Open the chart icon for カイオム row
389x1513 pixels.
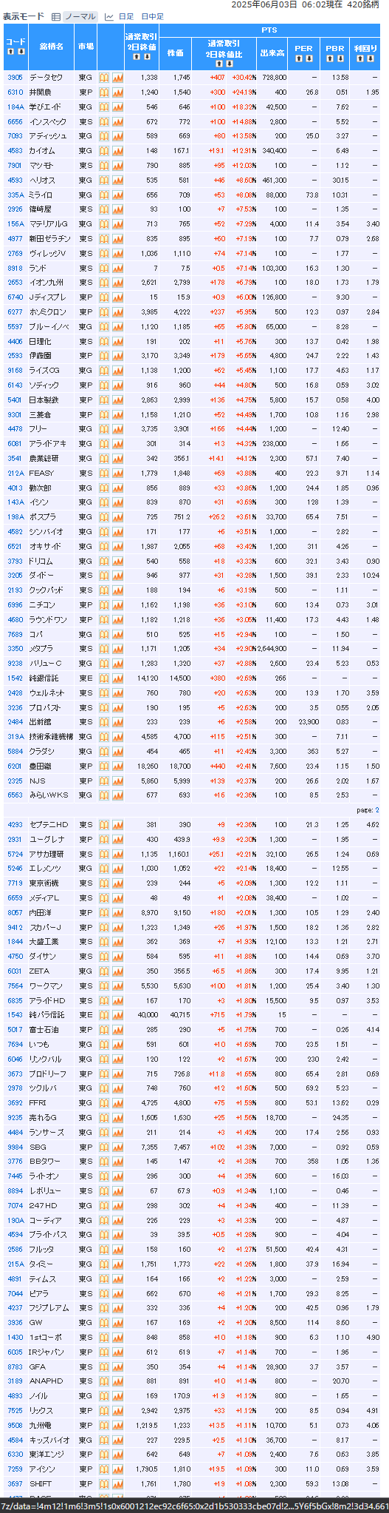[117, 151]
